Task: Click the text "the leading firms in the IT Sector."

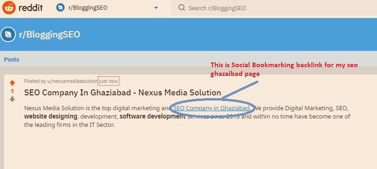Action: coord(70,125)
